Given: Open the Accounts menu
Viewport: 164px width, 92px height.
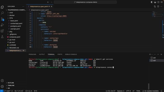Looking at the screenshot, I should coord(2,81).
